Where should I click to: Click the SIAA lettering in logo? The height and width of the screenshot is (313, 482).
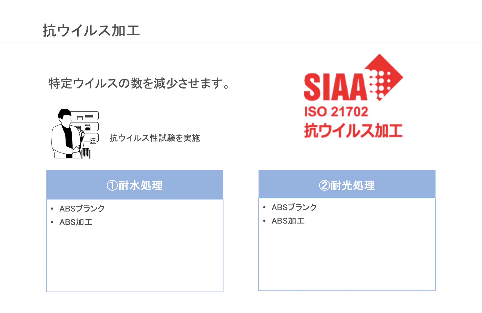[335, 87]
